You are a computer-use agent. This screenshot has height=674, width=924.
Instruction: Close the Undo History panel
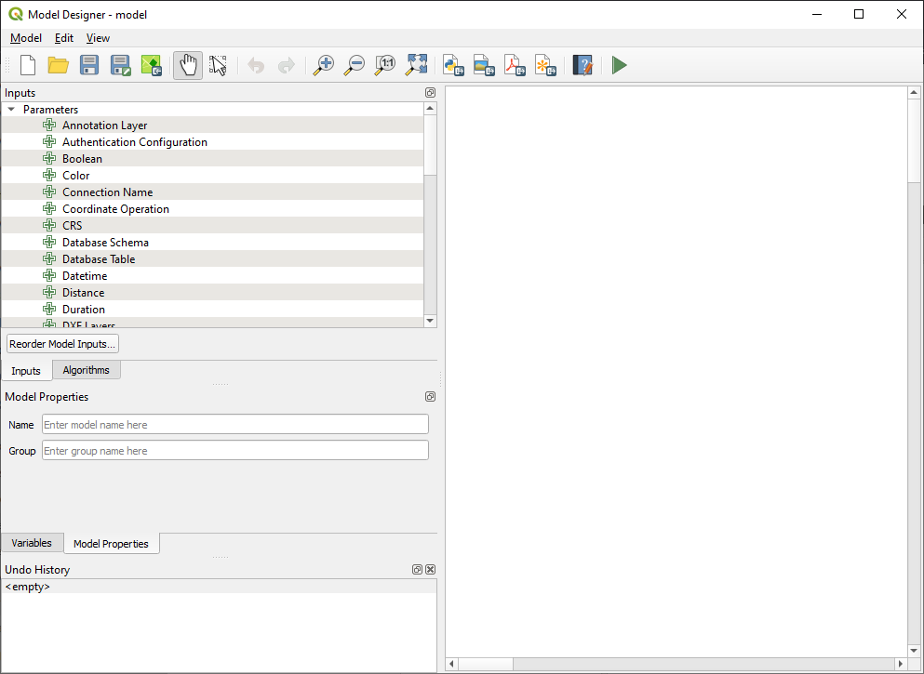click(x=430, y=570)
